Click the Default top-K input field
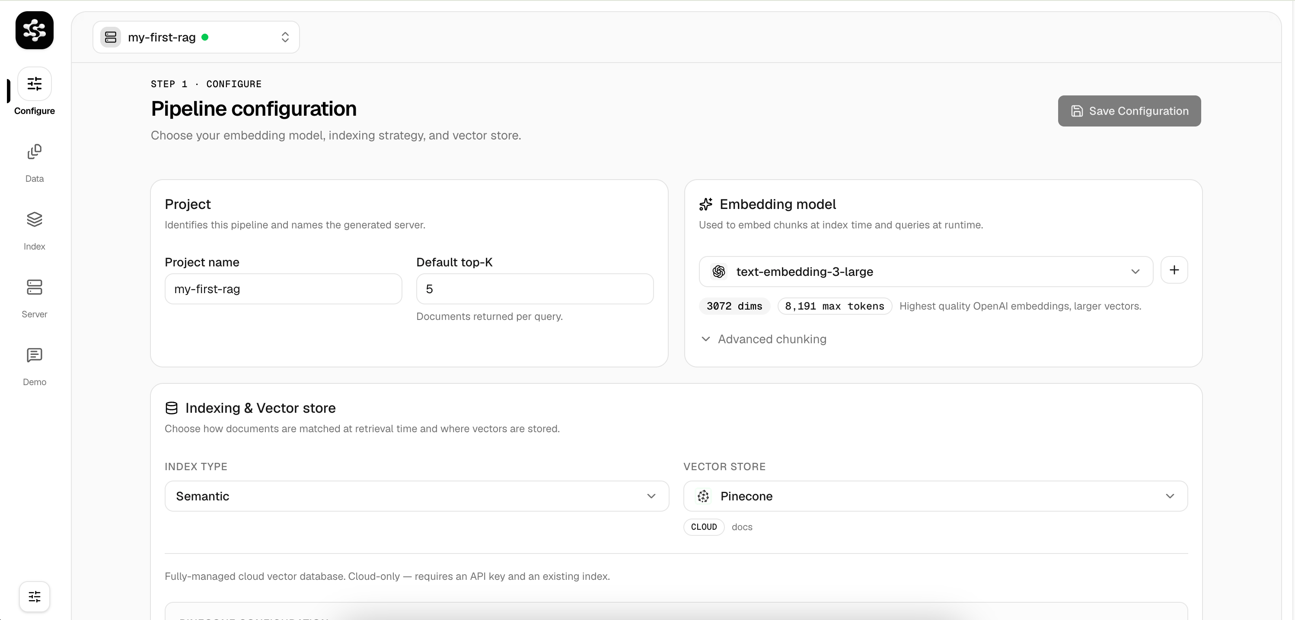The width and height of the screenshot is (1295, 620). (x=535, y=289)
